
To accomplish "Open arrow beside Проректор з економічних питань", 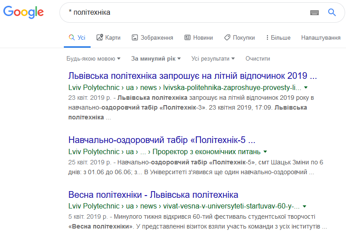I will pos(265,151).
